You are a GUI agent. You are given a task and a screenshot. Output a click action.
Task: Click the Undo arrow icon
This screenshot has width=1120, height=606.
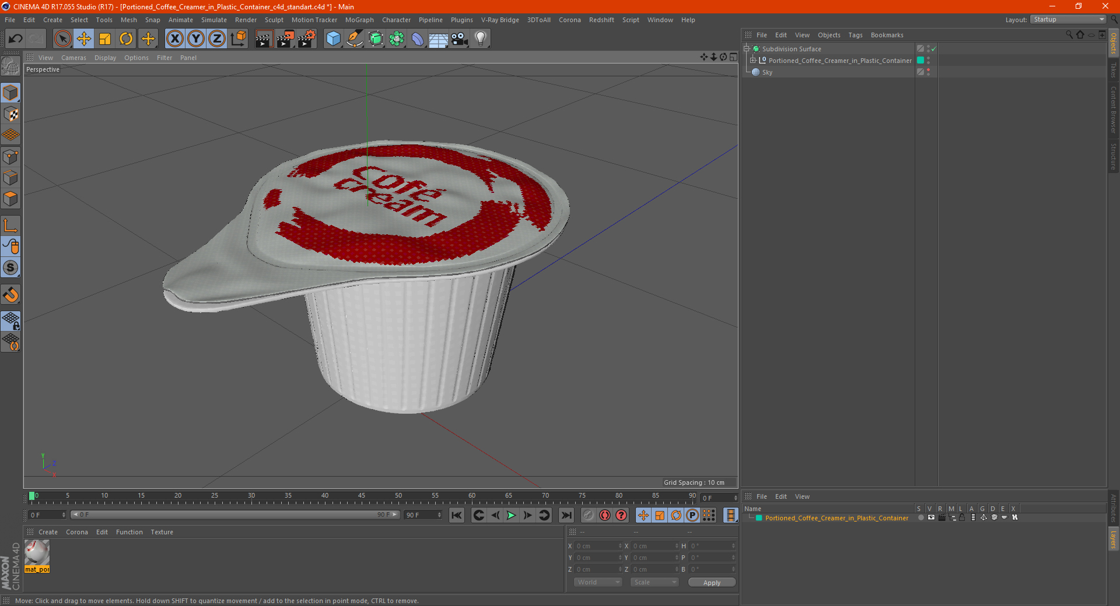(16, 39)
